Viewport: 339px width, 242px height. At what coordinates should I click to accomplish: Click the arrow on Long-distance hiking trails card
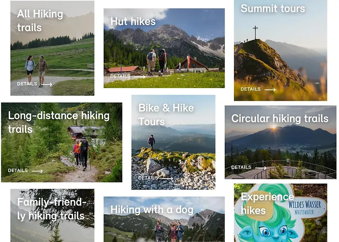tap(37, 171)
